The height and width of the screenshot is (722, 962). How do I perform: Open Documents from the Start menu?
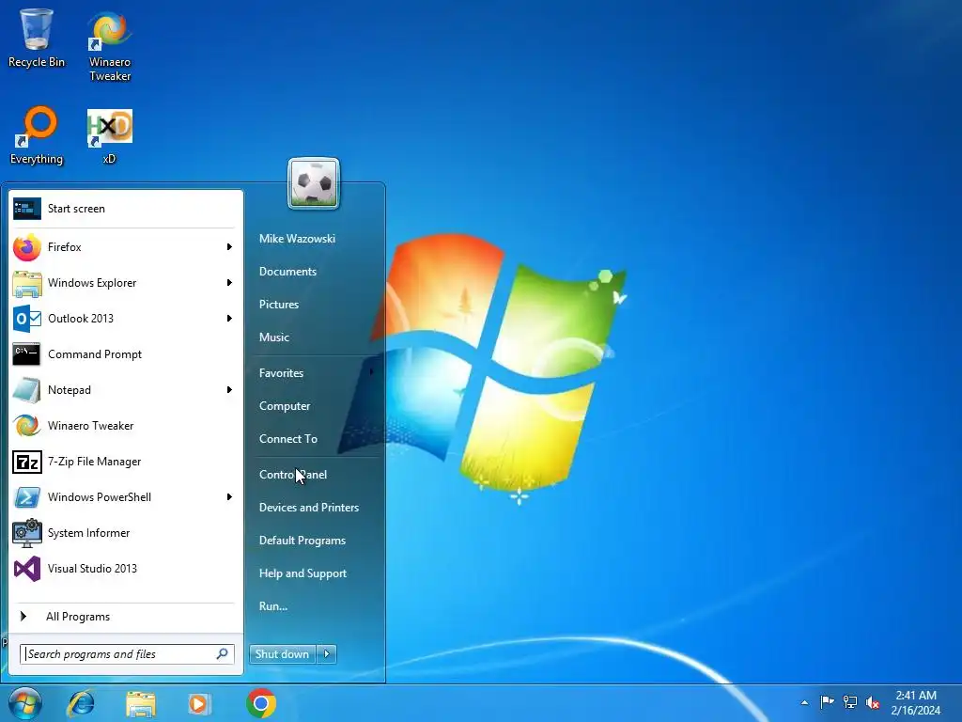click(x=287, y=272)
